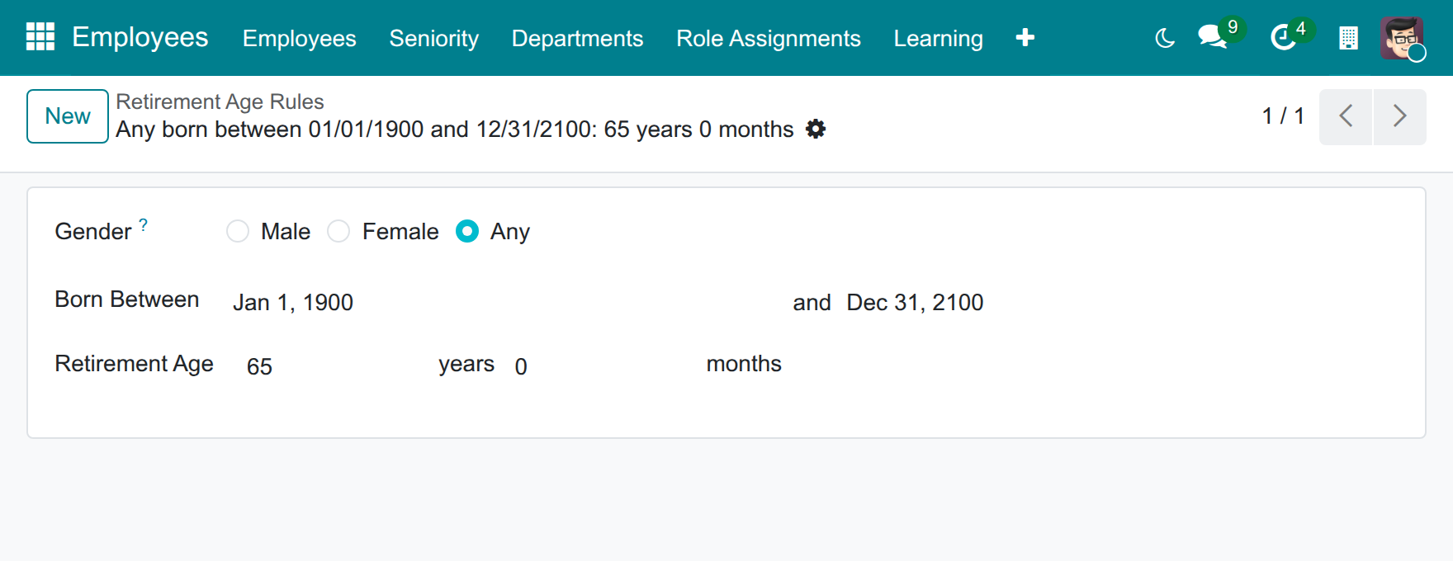
Task: Click the plus icon in navbar
Action: pyautogui.click(x=1025, y=38)
